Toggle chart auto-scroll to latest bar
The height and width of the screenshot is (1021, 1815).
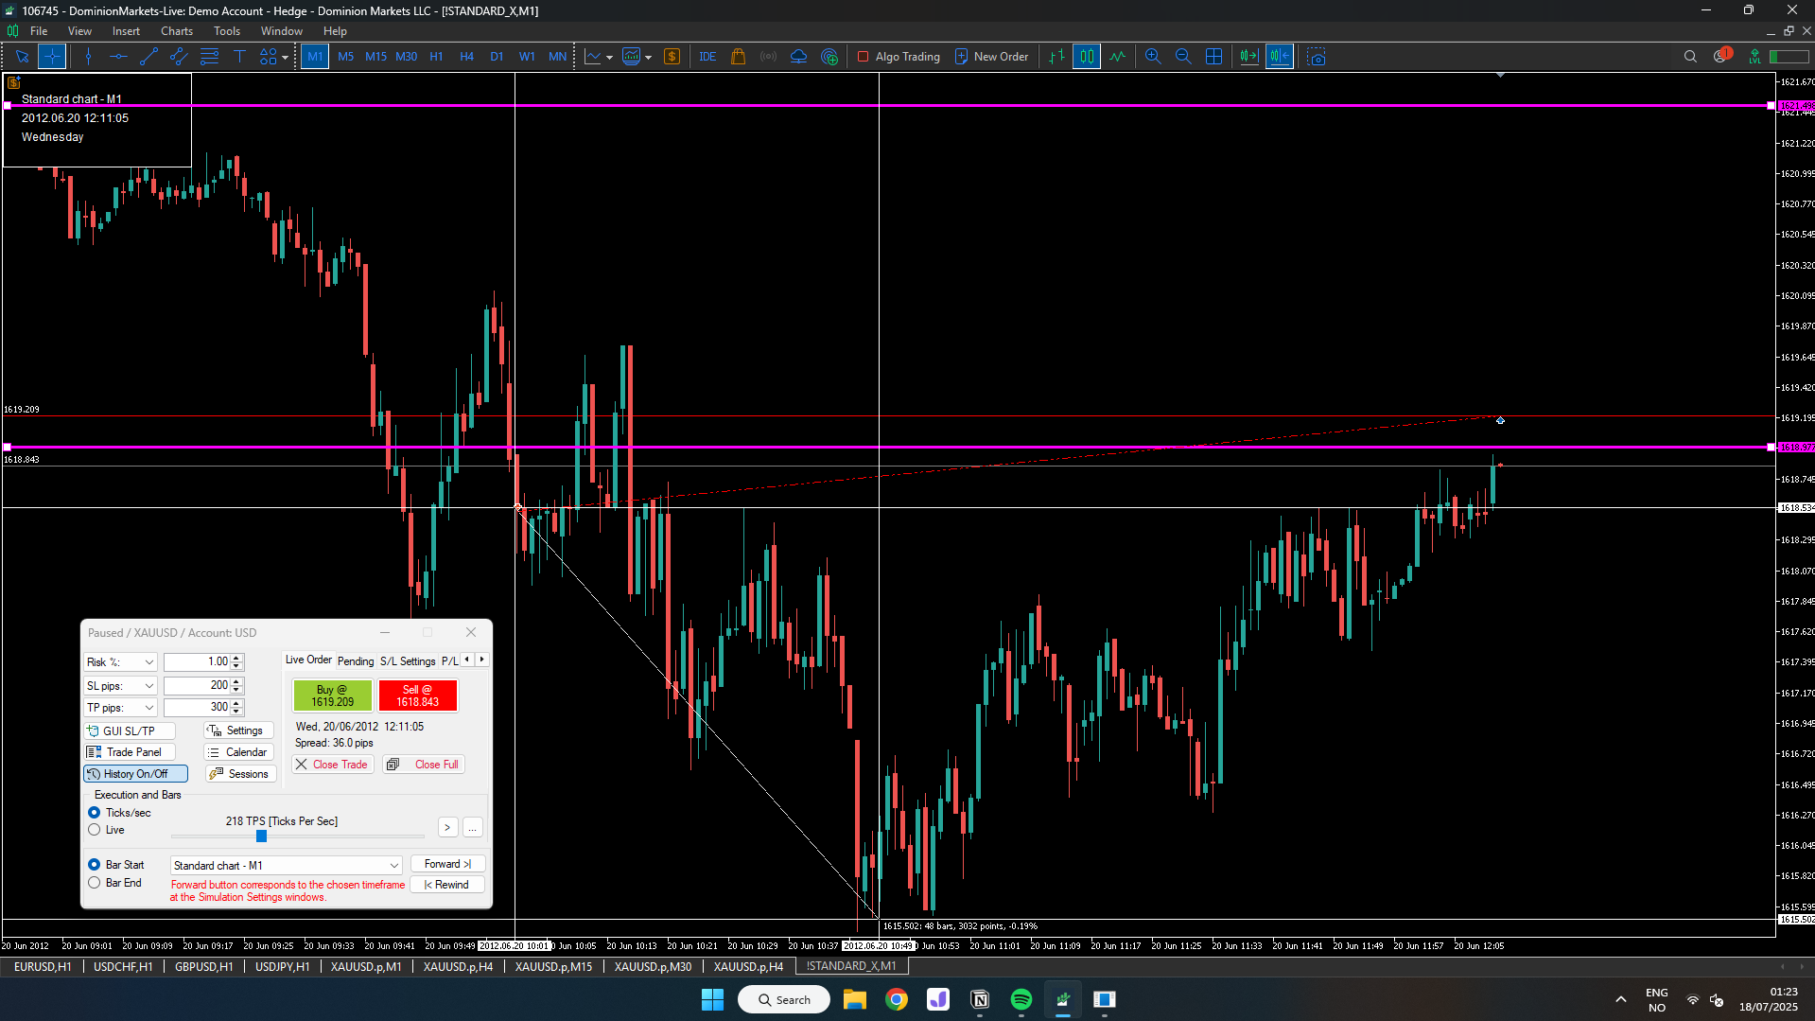1249,57
